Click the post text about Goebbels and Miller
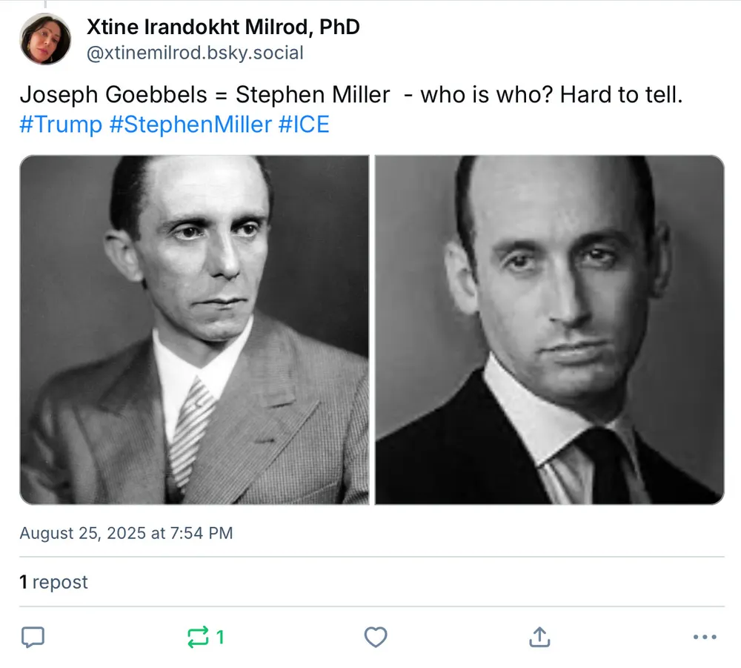 tap(350, 95)
